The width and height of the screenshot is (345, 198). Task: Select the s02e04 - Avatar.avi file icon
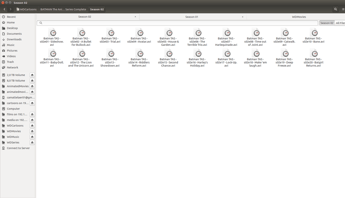tap(139, 32)
